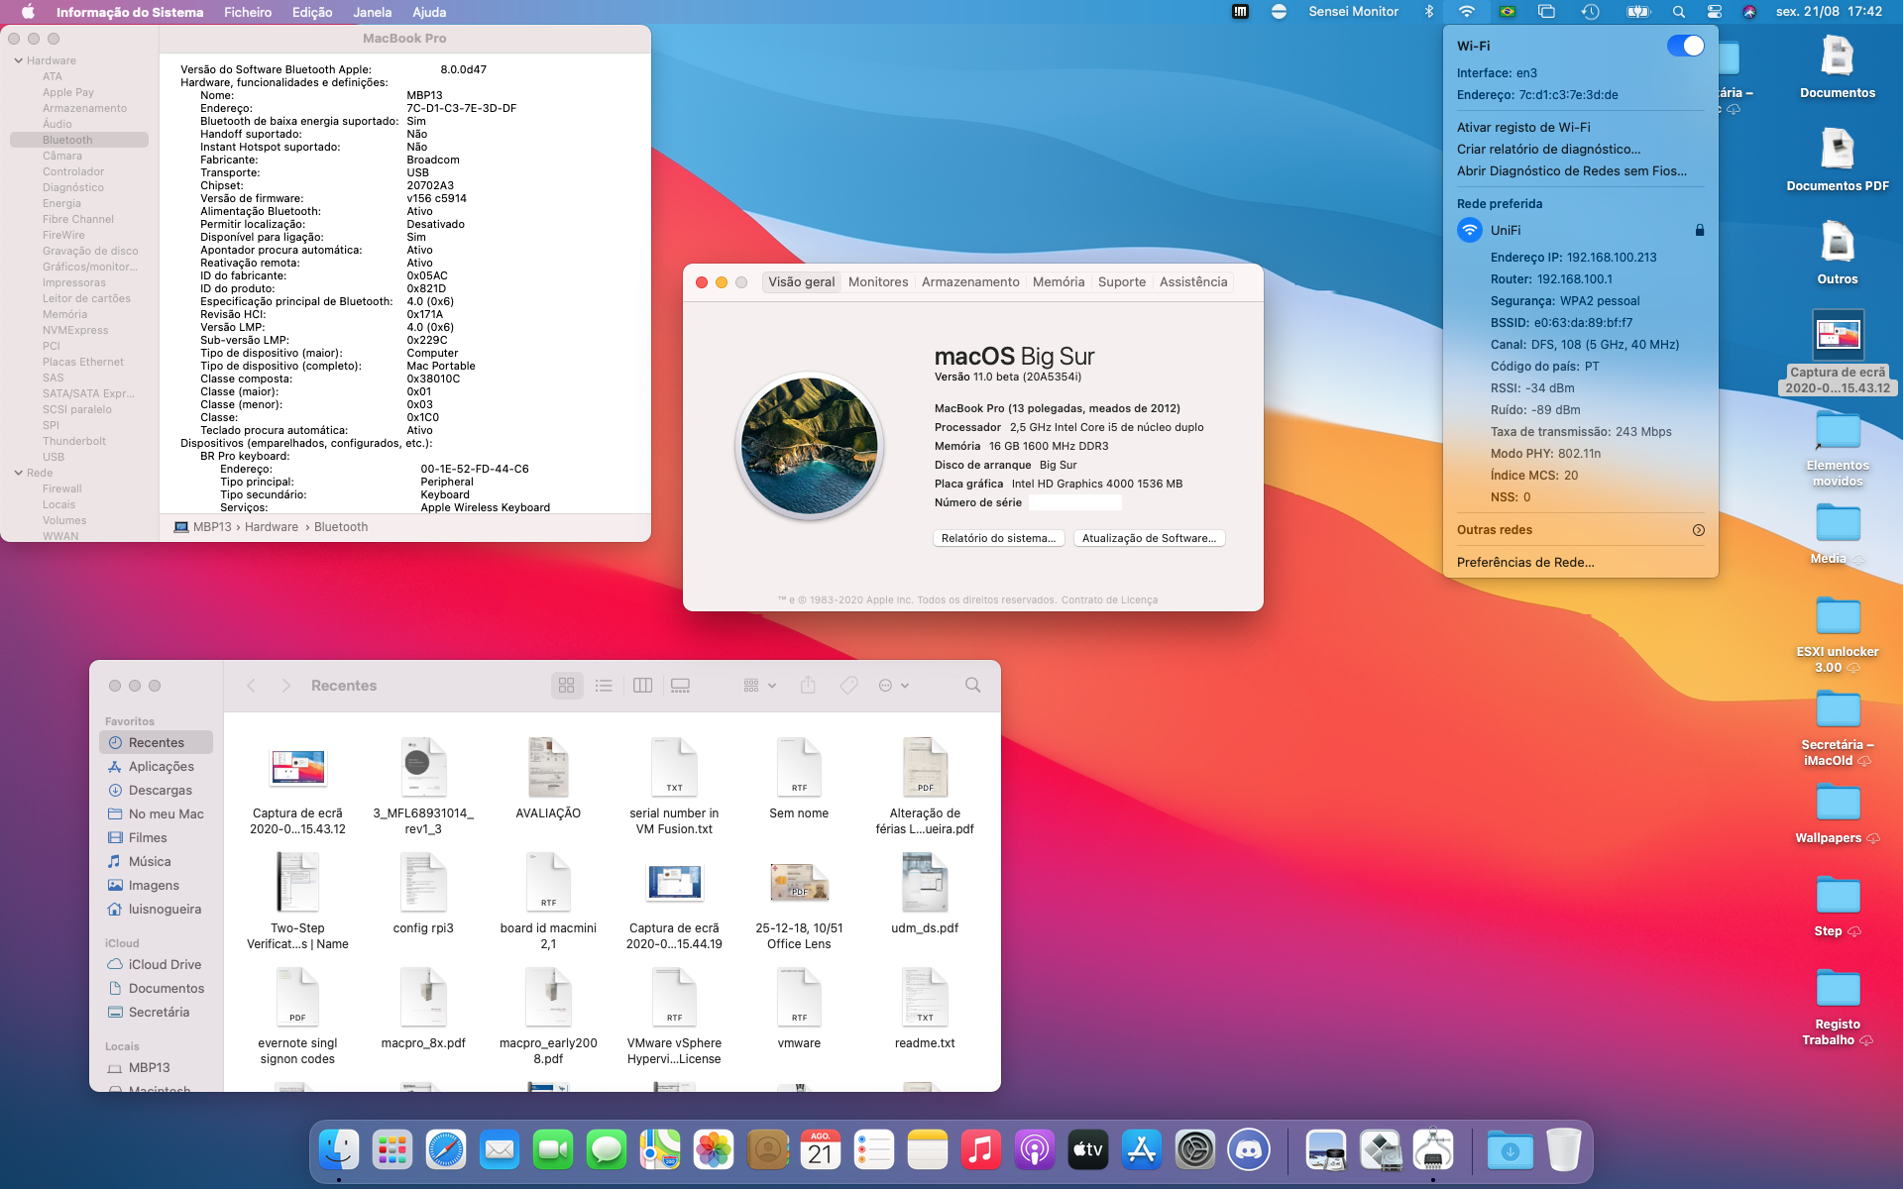Switch Finder to gallery view
The height and width of the screenshot is (1189, 1903).
[680, 686]
